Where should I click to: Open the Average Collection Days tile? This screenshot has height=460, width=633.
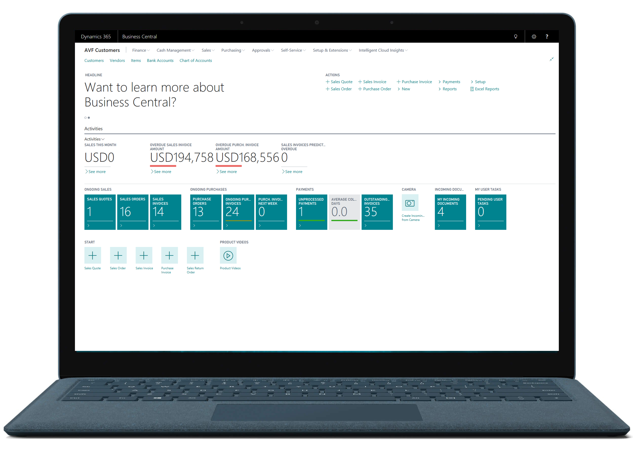(x=344, y=212)
